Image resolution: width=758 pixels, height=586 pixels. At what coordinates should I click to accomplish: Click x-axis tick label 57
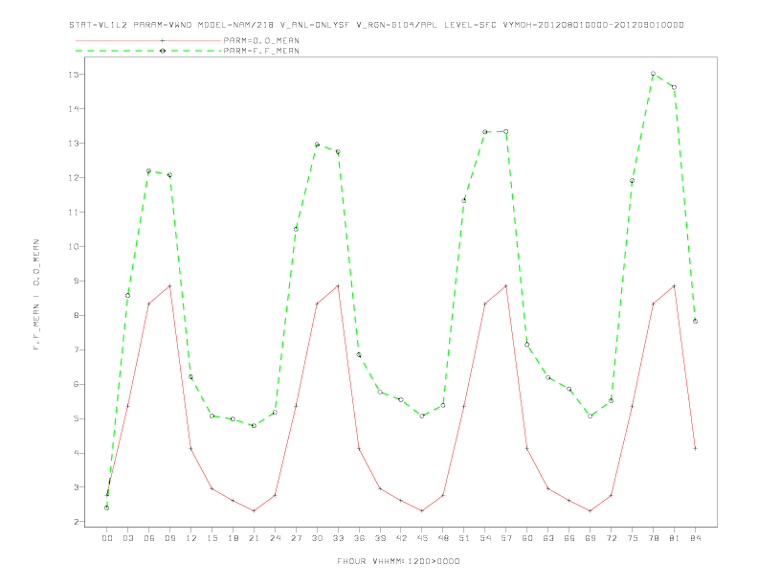506,538
